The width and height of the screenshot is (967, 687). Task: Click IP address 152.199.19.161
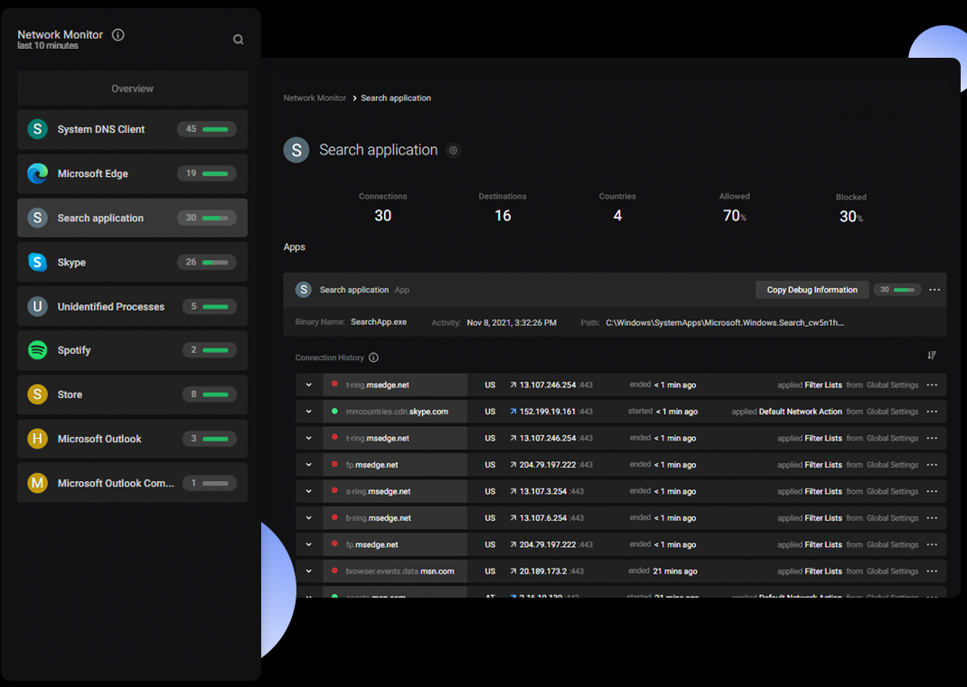[547, 412]
